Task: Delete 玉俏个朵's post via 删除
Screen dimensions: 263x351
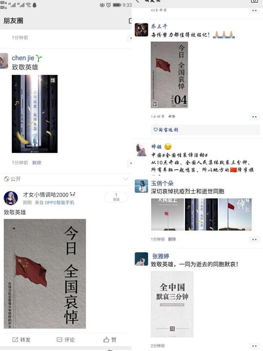Action: pyautogui.click(x=172, y=239)
